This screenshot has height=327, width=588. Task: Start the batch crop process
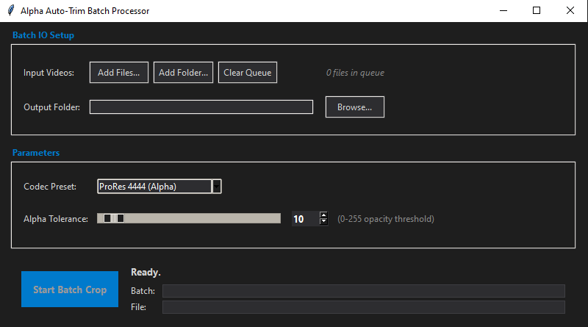pos(70,290)
